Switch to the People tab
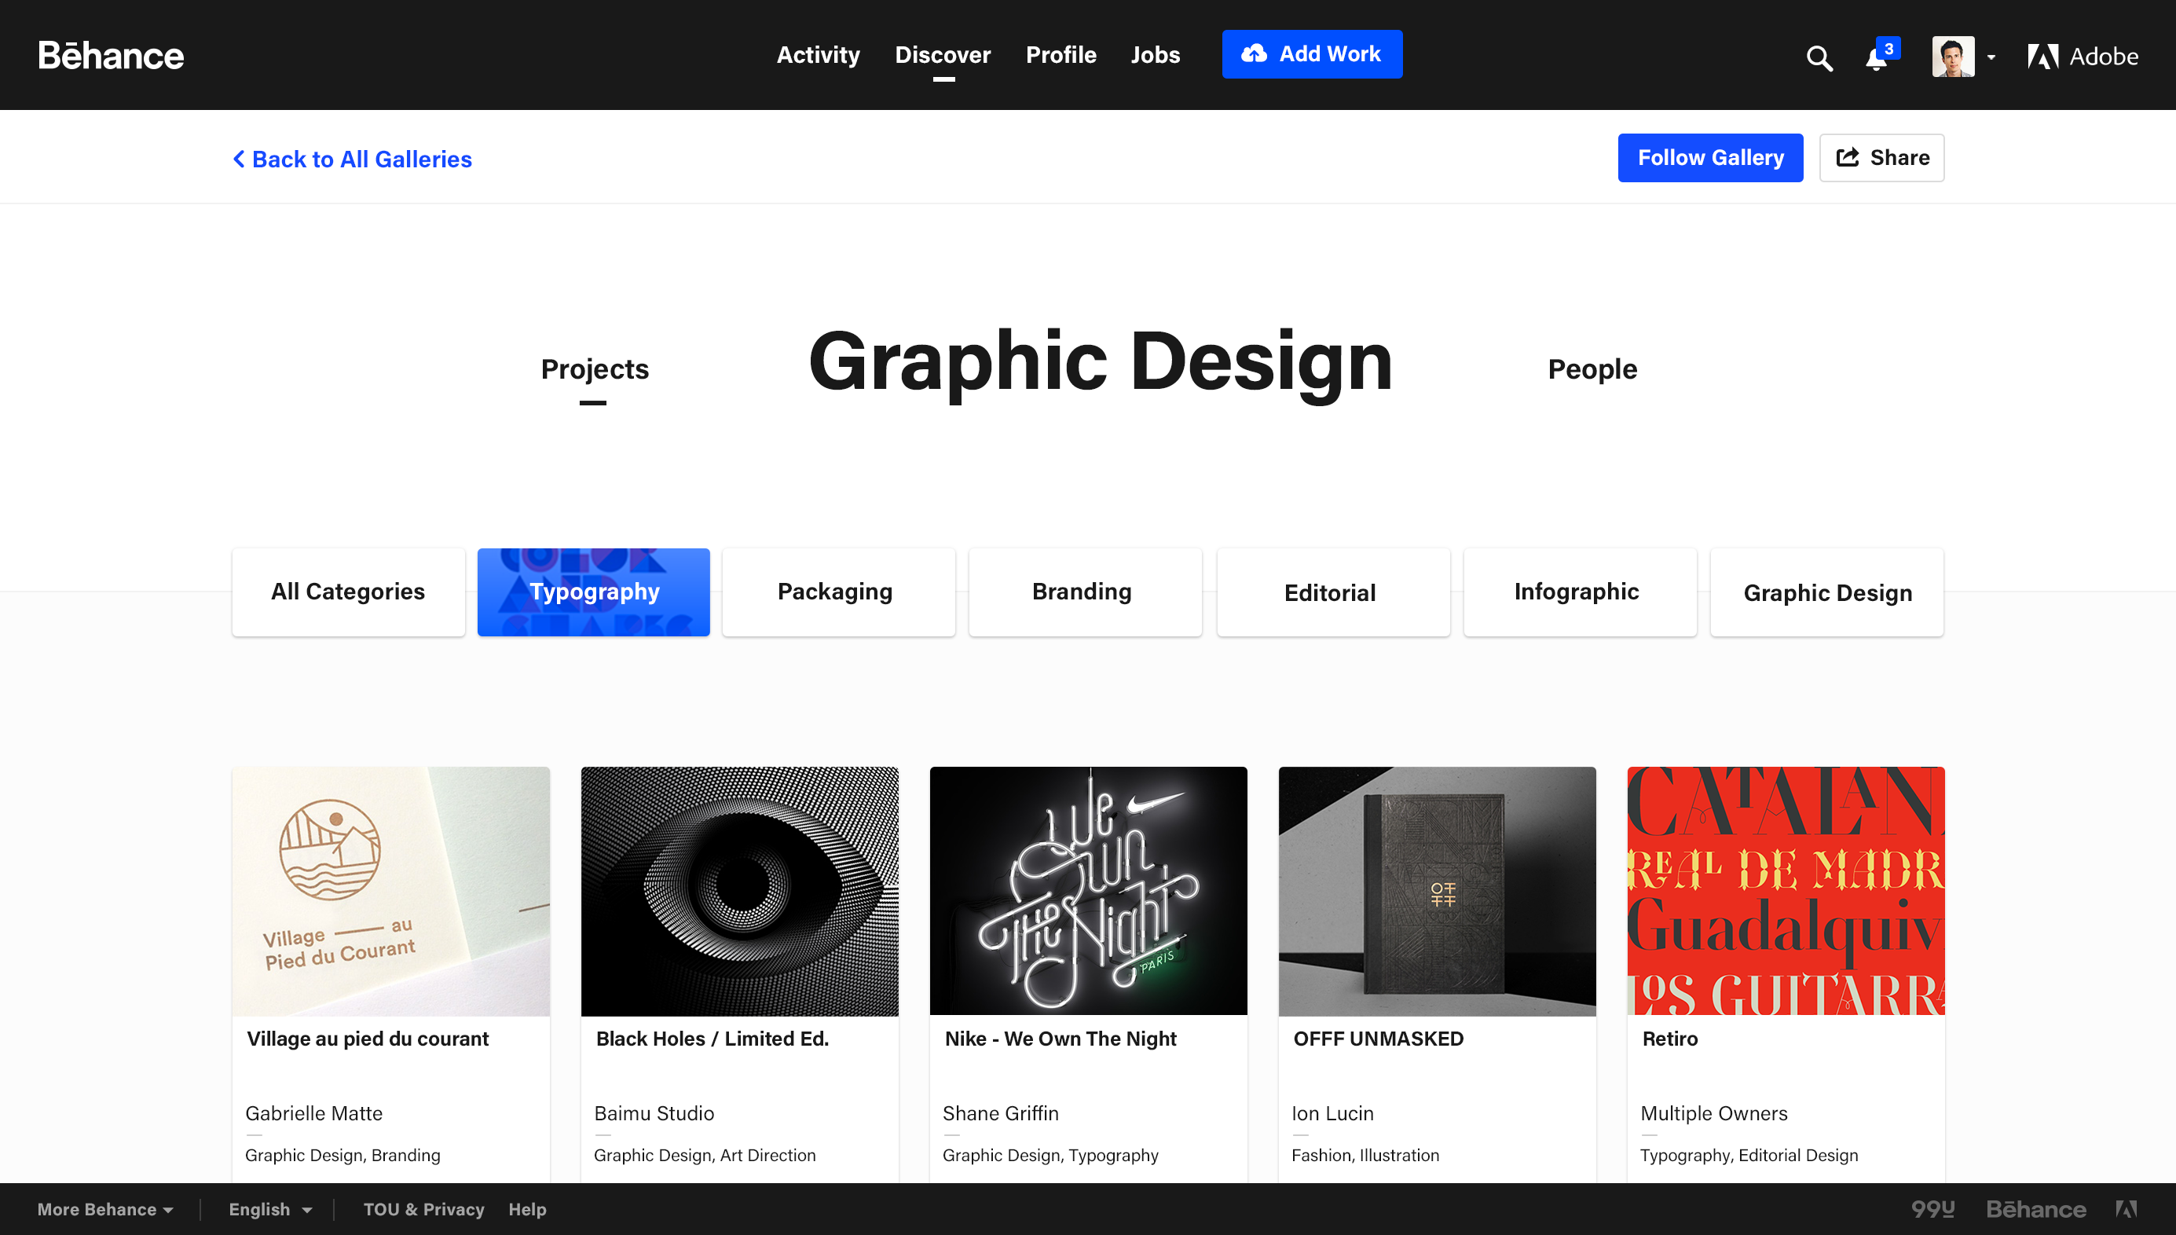Viewport: 2176px width, 1235px height. pos(1592,369)
